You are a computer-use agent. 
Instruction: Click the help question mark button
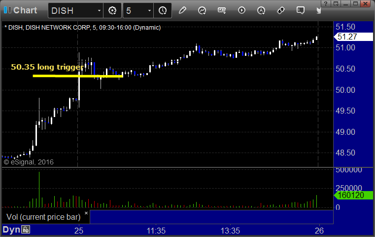326,3
